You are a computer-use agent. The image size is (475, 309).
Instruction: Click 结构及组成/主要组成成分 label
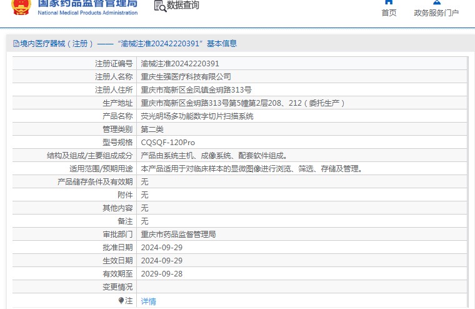[89, 156]
